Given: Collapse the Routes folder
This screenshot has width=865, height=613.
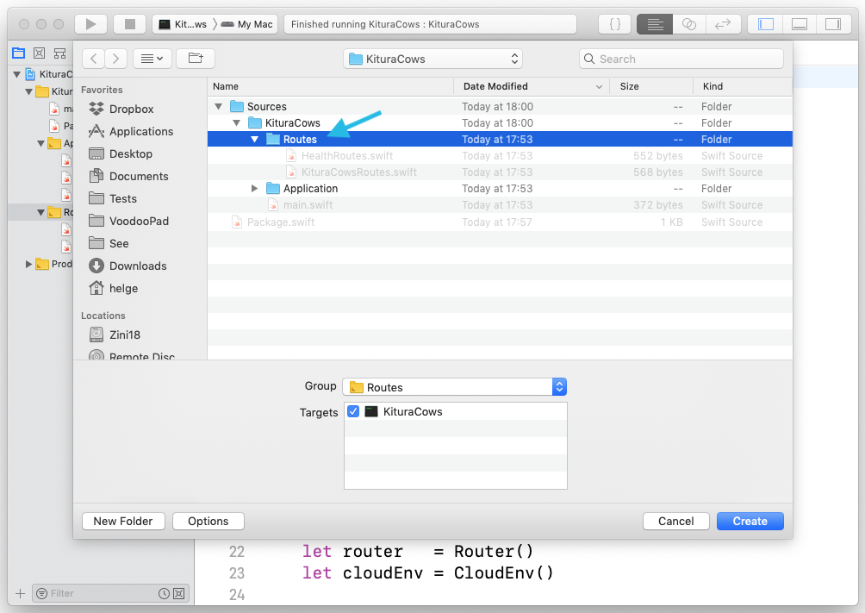Looking at the screenshot, I should click(254, 140).
